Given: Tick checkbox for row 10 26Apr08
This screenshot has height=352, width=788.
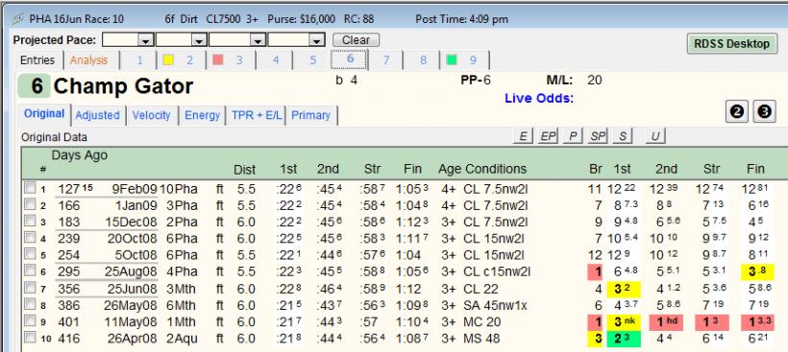Looking at the screenshot, I should 31,338.
